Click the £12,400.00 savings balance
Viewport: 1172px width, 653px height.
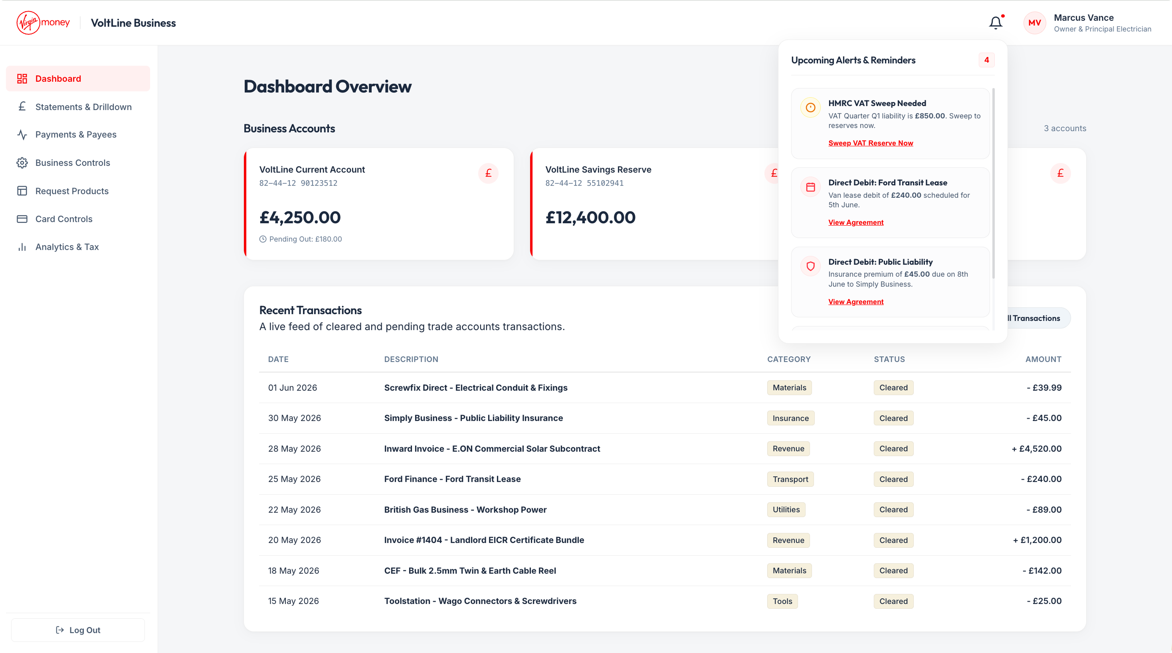(590, 217)
